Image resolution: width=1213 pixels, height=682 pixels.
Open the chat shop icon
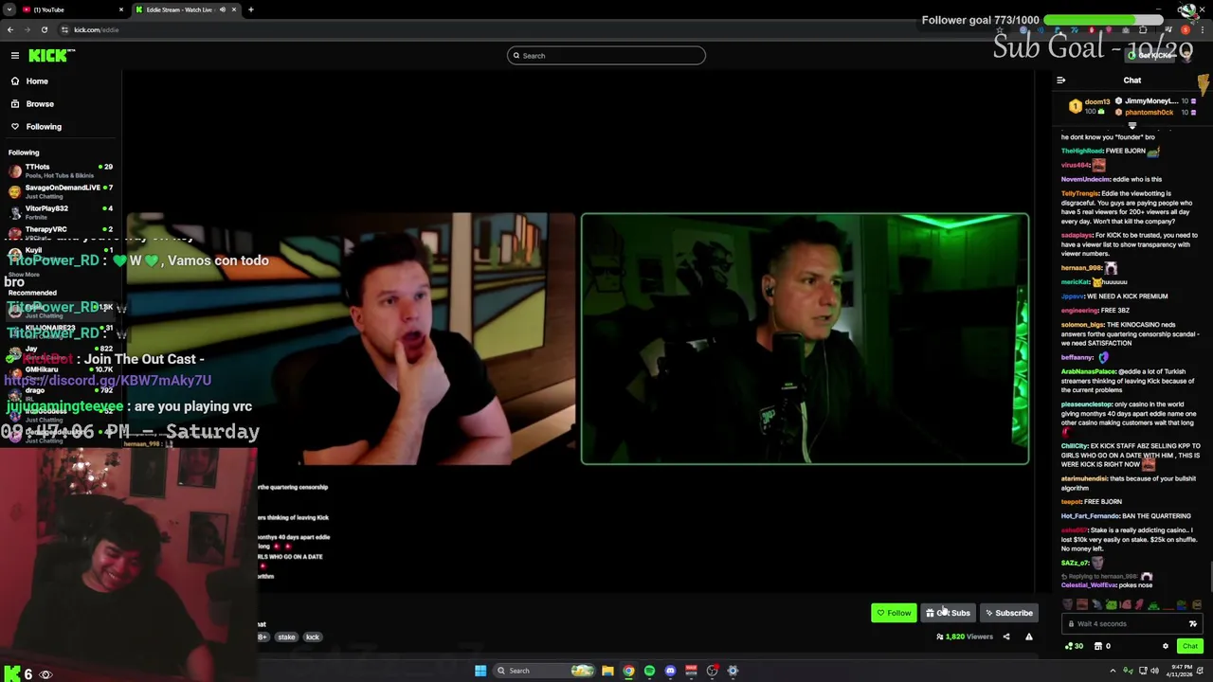click(x=1099, y=646)
